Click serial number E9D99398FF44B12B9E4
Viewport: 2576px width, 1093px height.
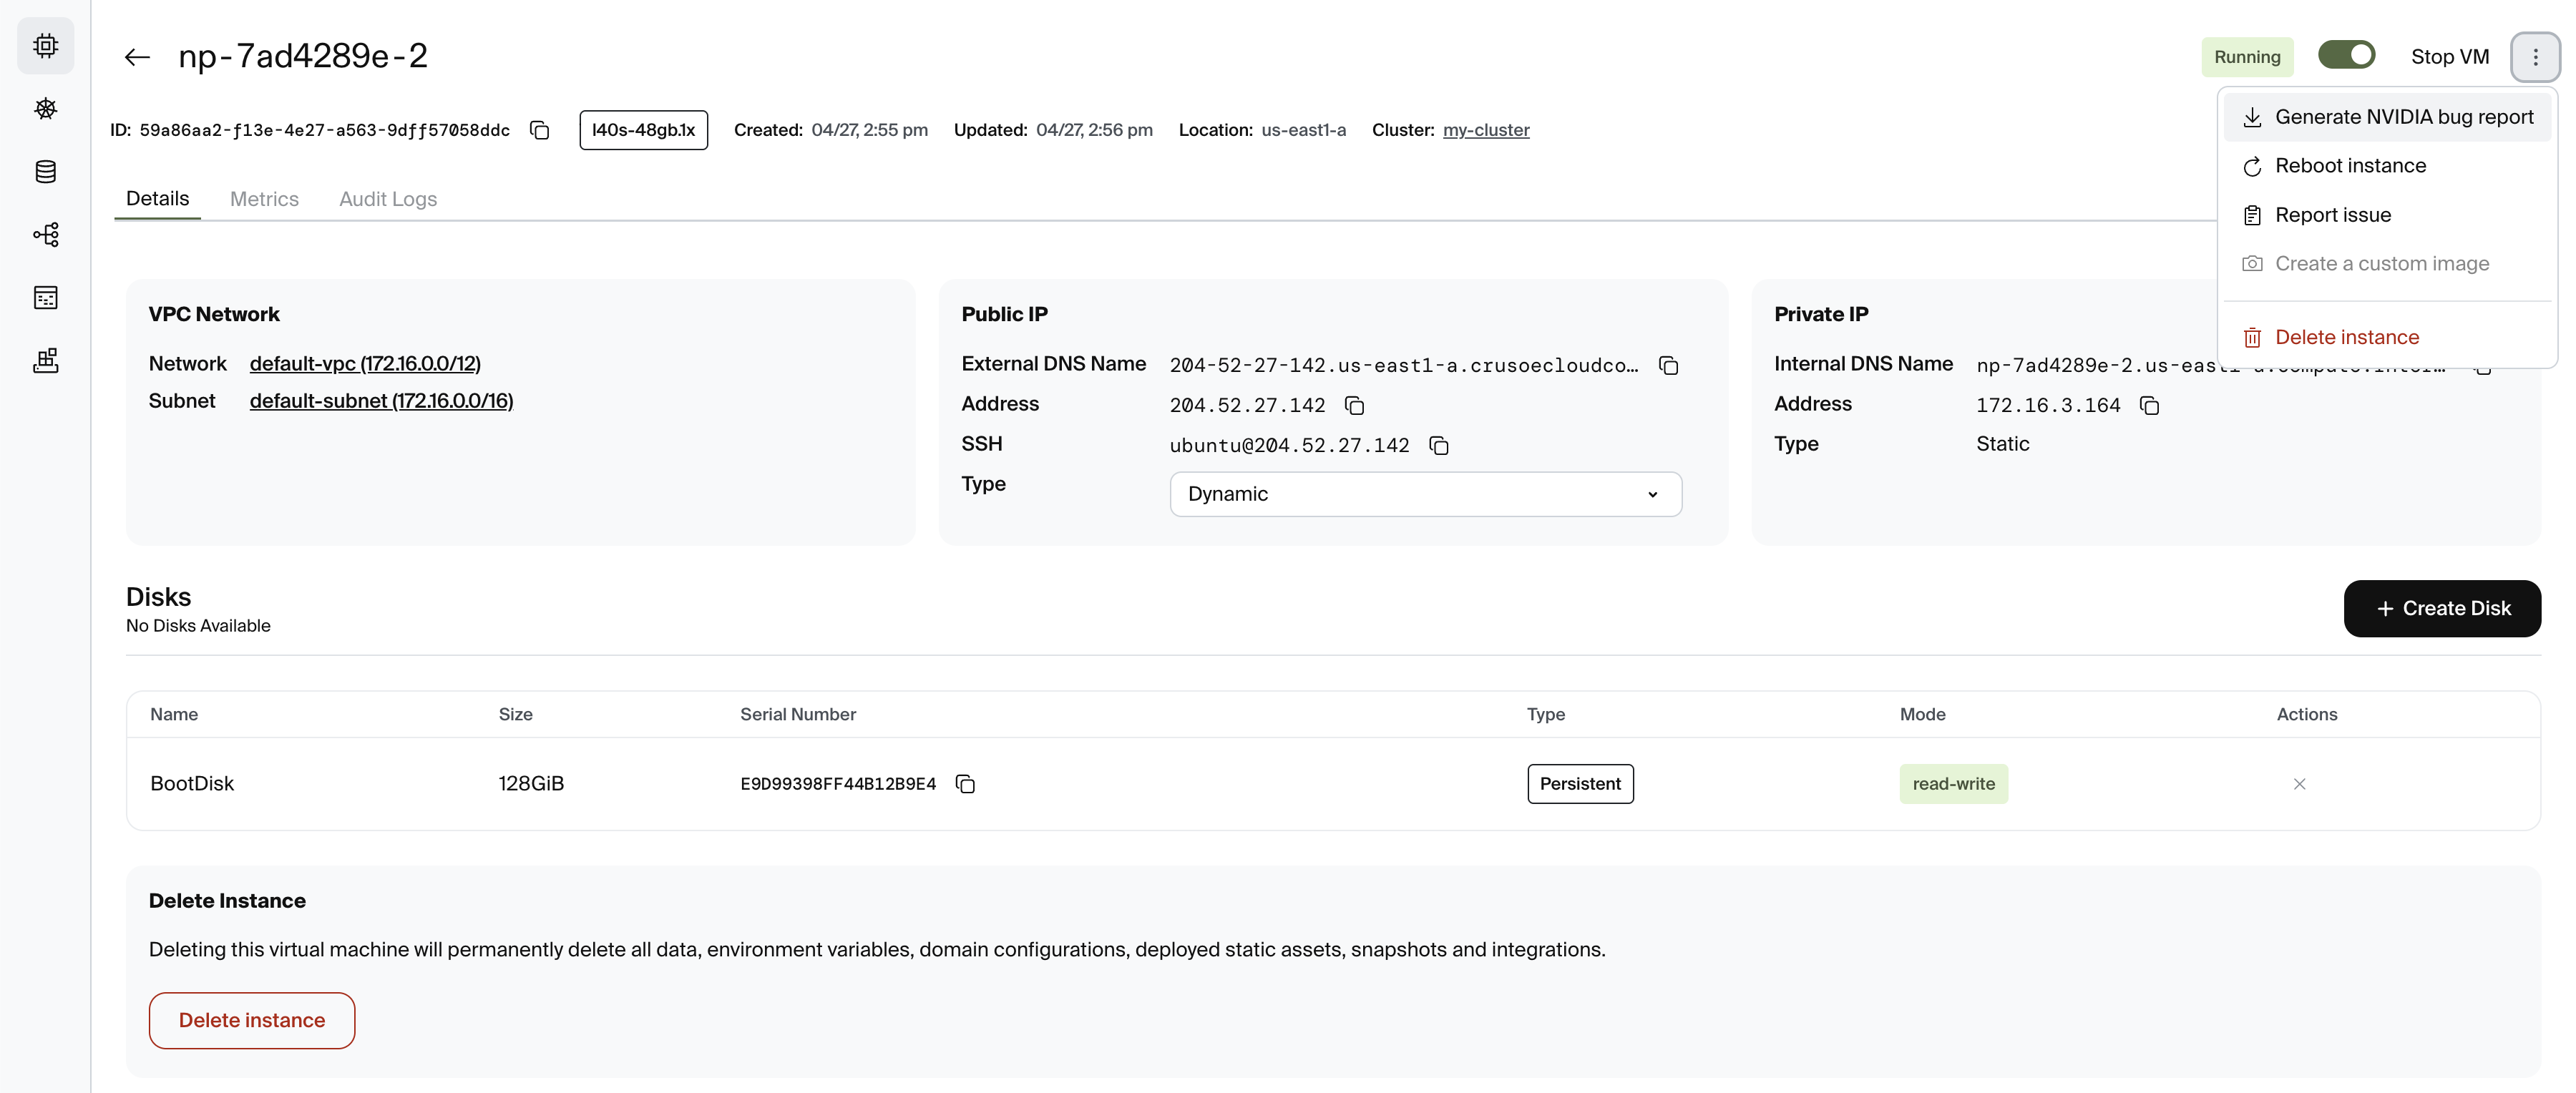pos(838,784)
